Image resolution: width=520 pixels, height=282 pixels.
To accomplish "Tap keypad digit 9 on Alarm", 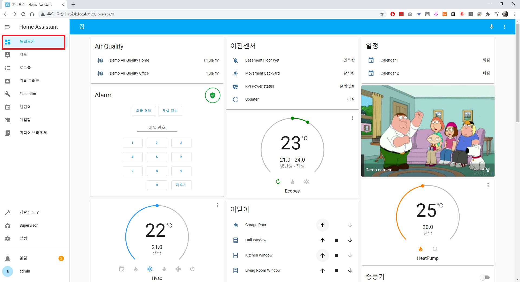I will tap(181, 171).
